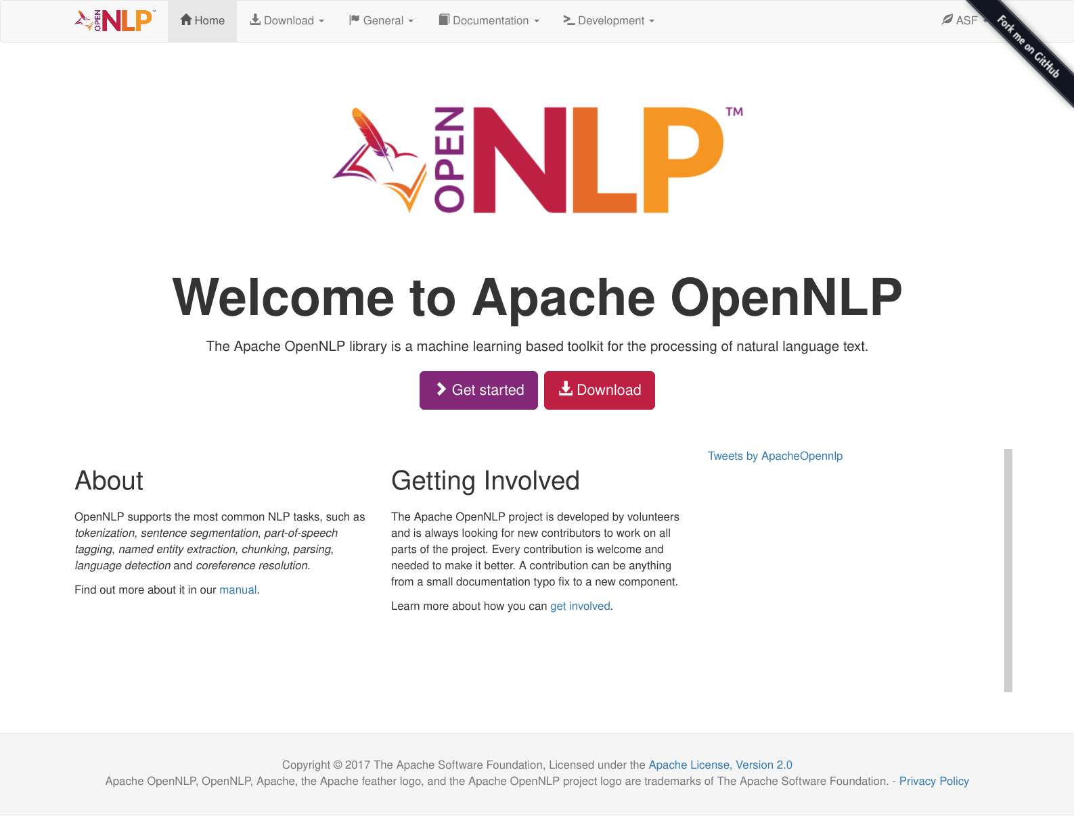This screenshot has height=816, width=1074.
Task: Expand the General dropdown menu
Action: tap(381, 21)
